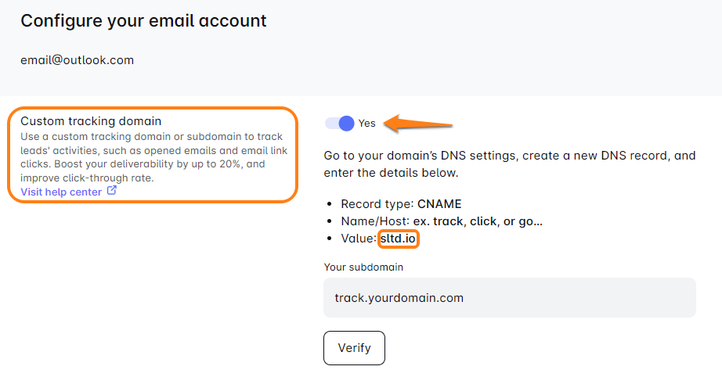Focus the Your subdomain input field
The width and height of the screenshot is (722, 377).
point(509,298)
